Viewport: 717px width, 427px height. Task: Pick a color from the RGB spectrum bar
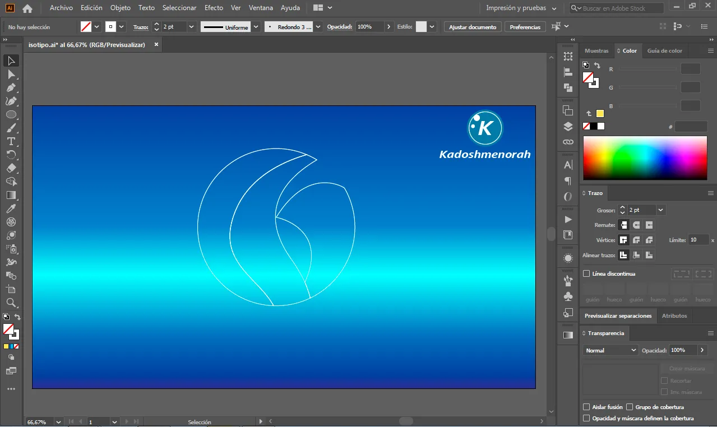(645, 157)
